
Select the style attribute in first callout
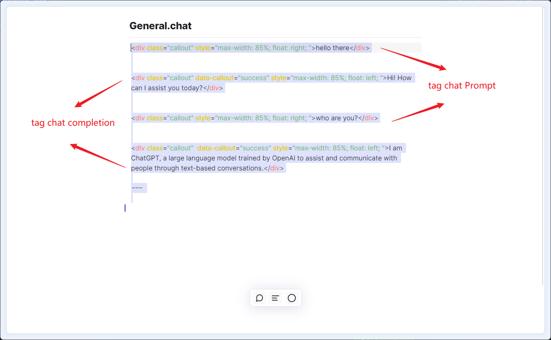(203, 48)
